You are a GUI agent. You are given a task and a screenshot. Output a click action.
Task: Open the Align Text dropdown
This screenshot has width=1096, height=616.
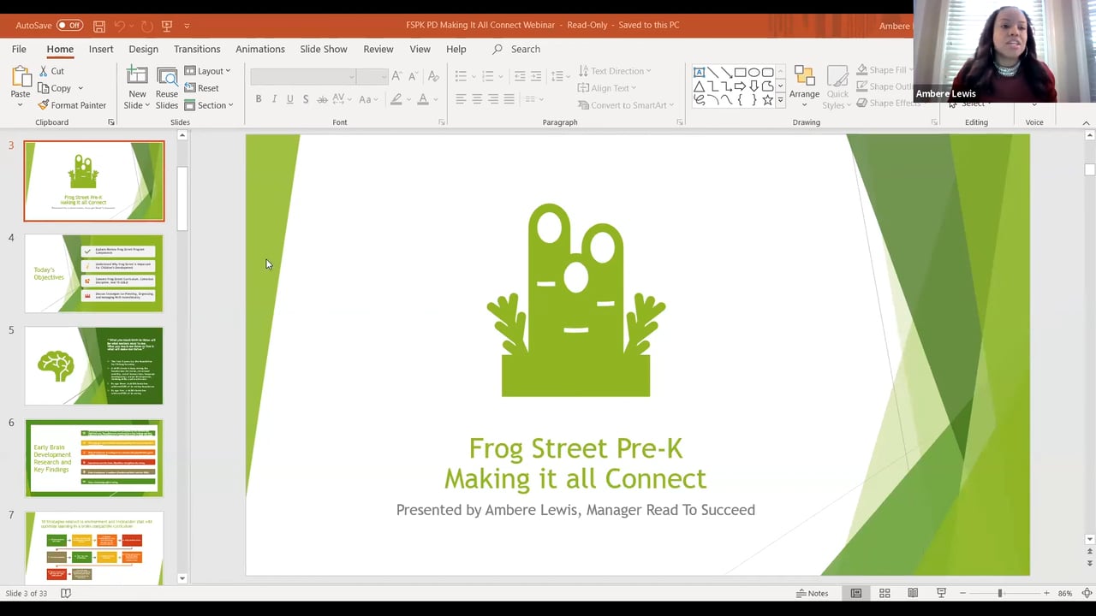[607, 88]
